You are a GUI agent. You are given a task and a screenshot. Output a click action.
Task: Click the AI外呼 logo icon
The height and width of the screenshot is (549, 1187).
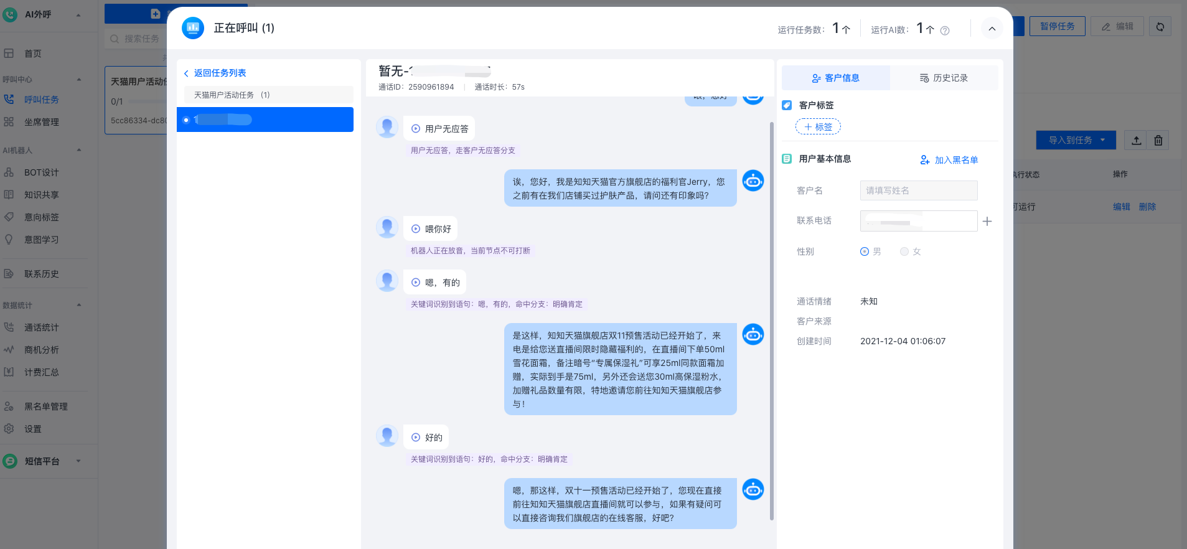[10, 14]
